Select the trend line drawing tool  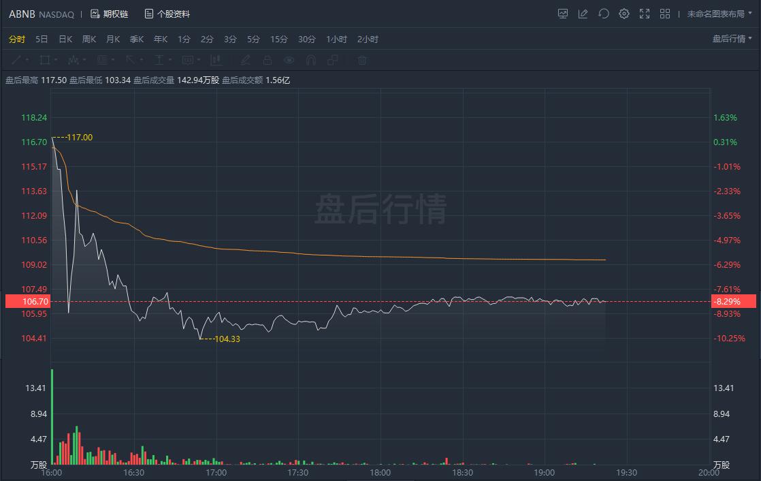[x=16, y=60]
